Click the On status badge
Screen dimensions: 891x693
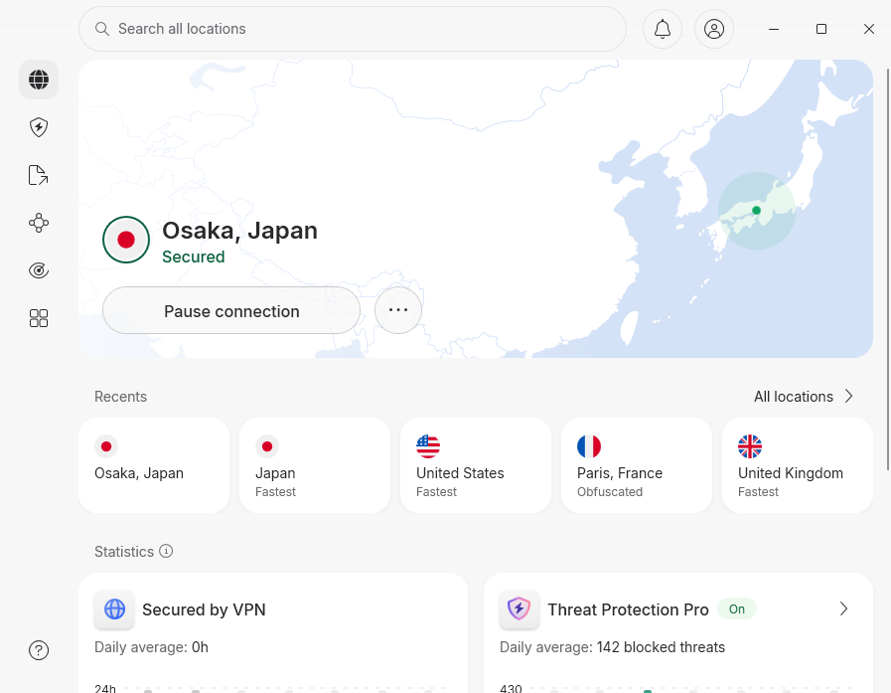click(736, 609)
